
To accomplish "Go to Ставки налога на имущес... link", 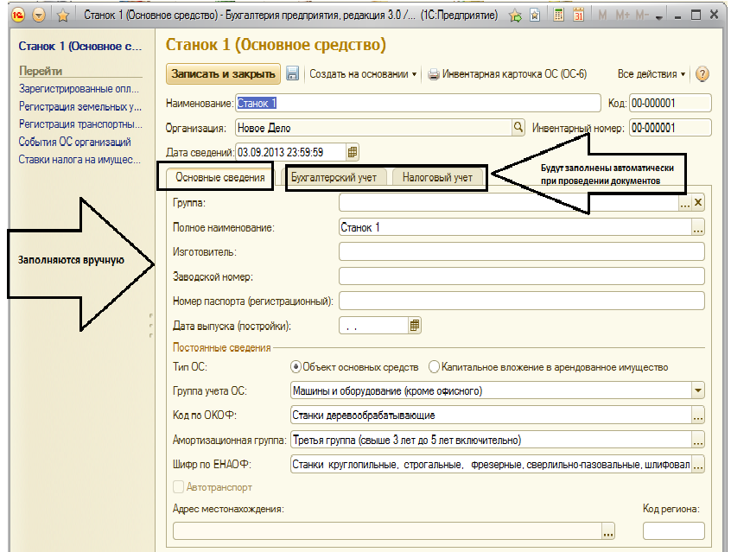I will 79,160.
